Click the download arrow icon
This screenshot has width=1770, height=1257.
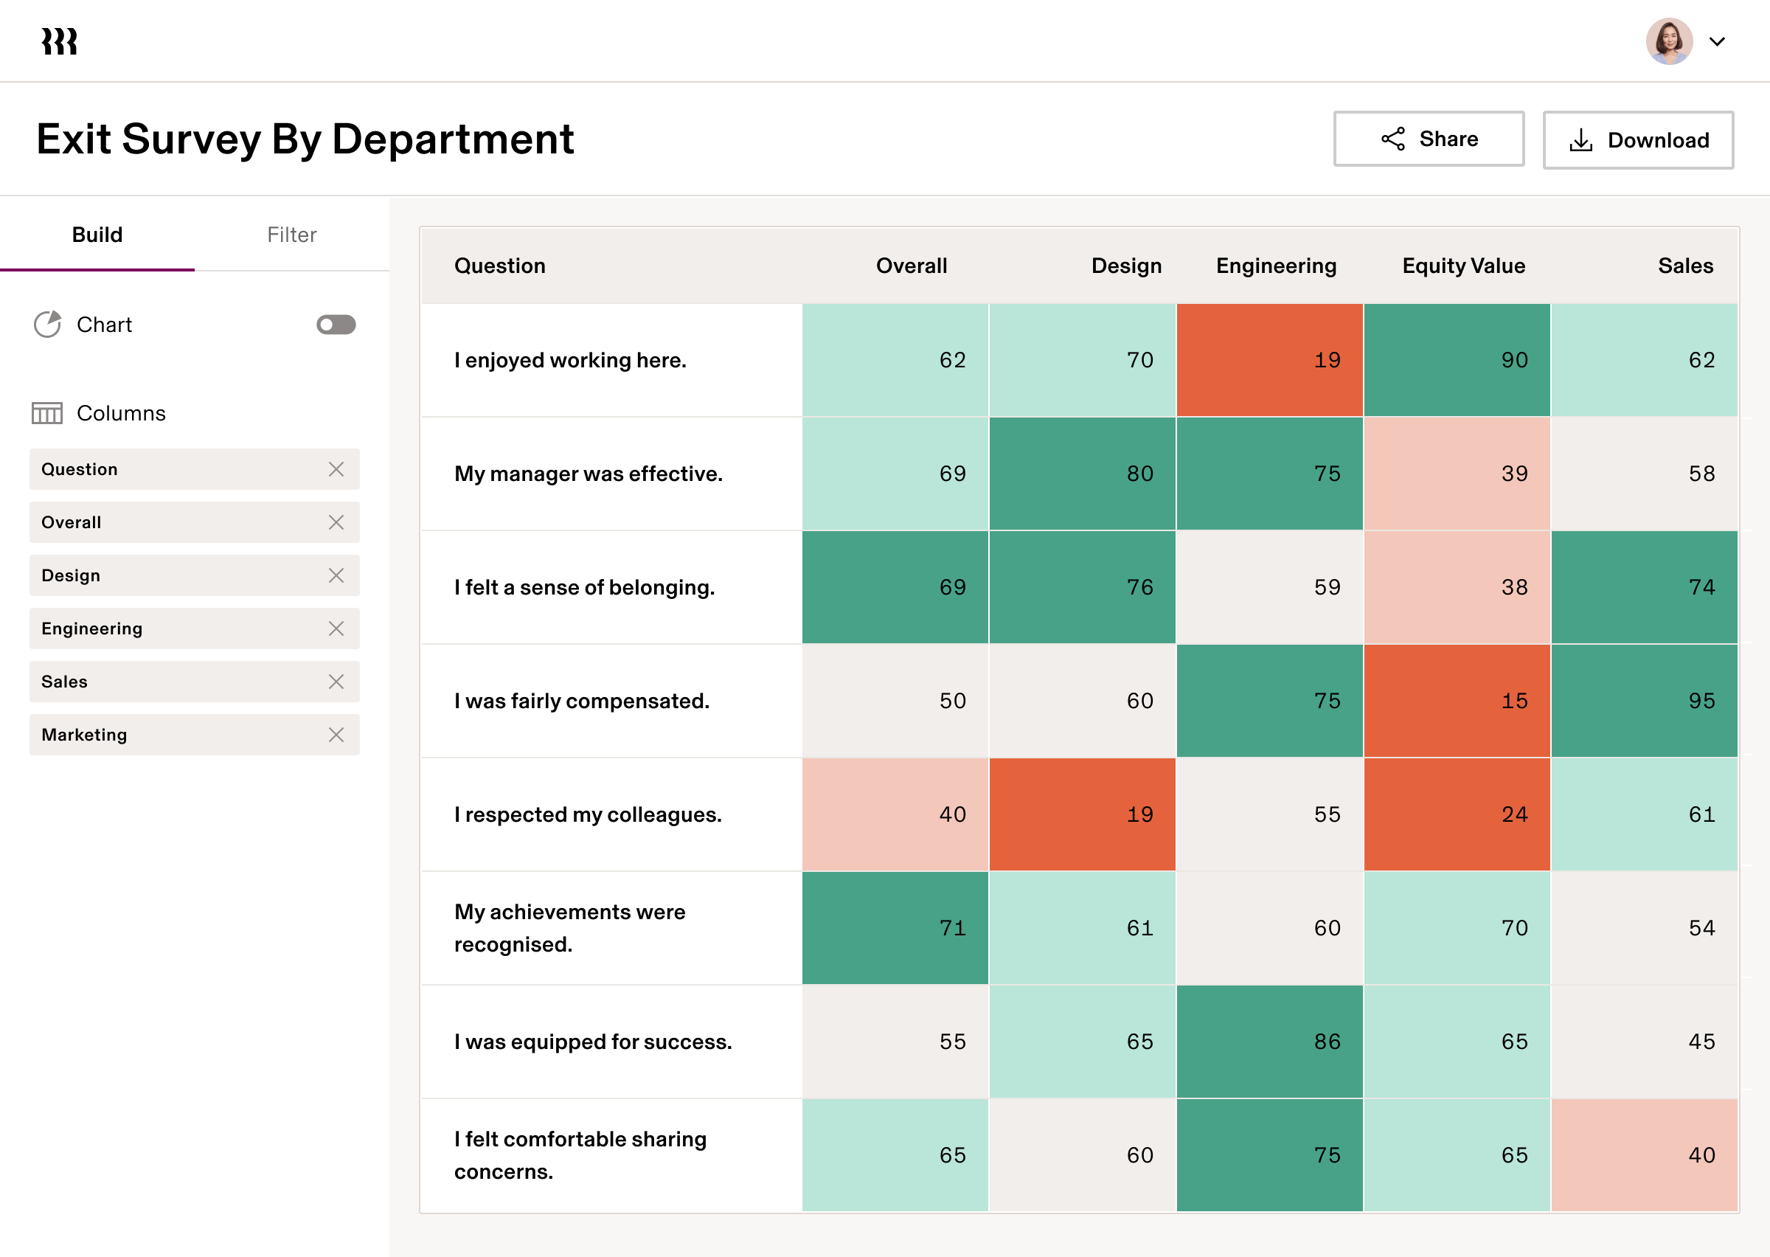tap(1581, 139)
